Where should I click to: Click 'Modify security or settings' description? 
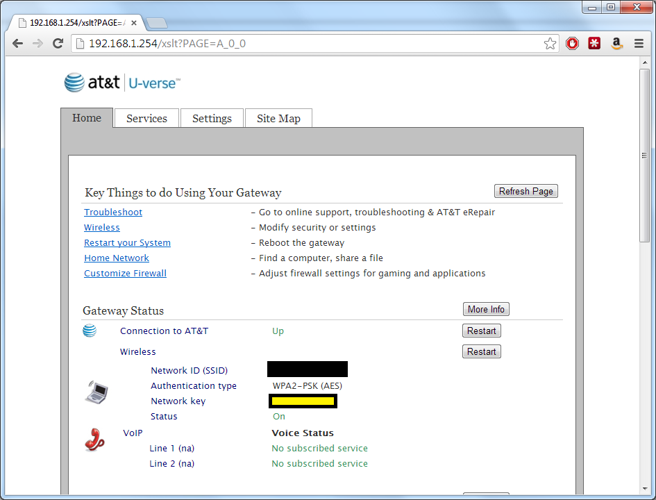[x=317, y=228]
